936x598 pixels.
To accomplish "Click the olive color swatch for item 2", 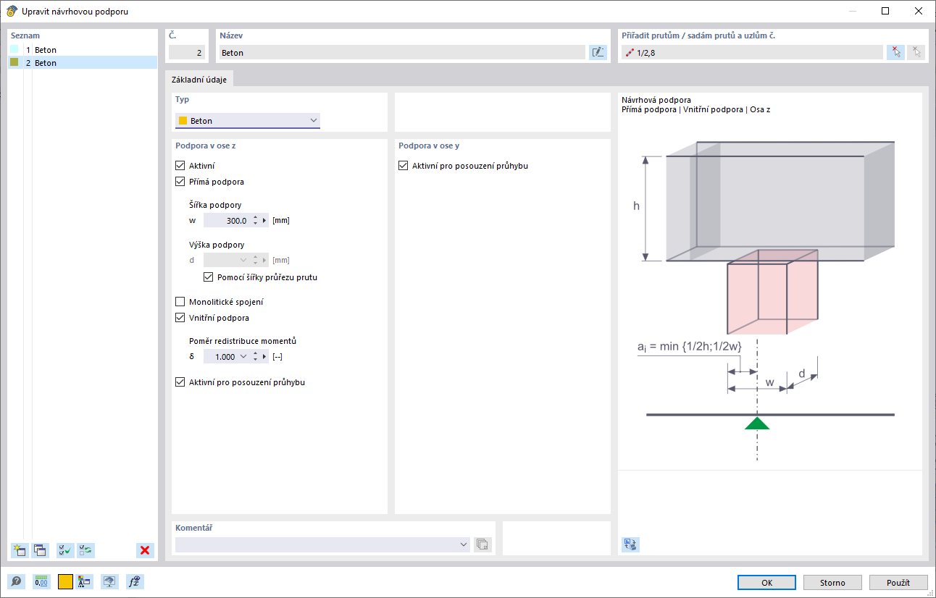I will click(x=14, y=62).
